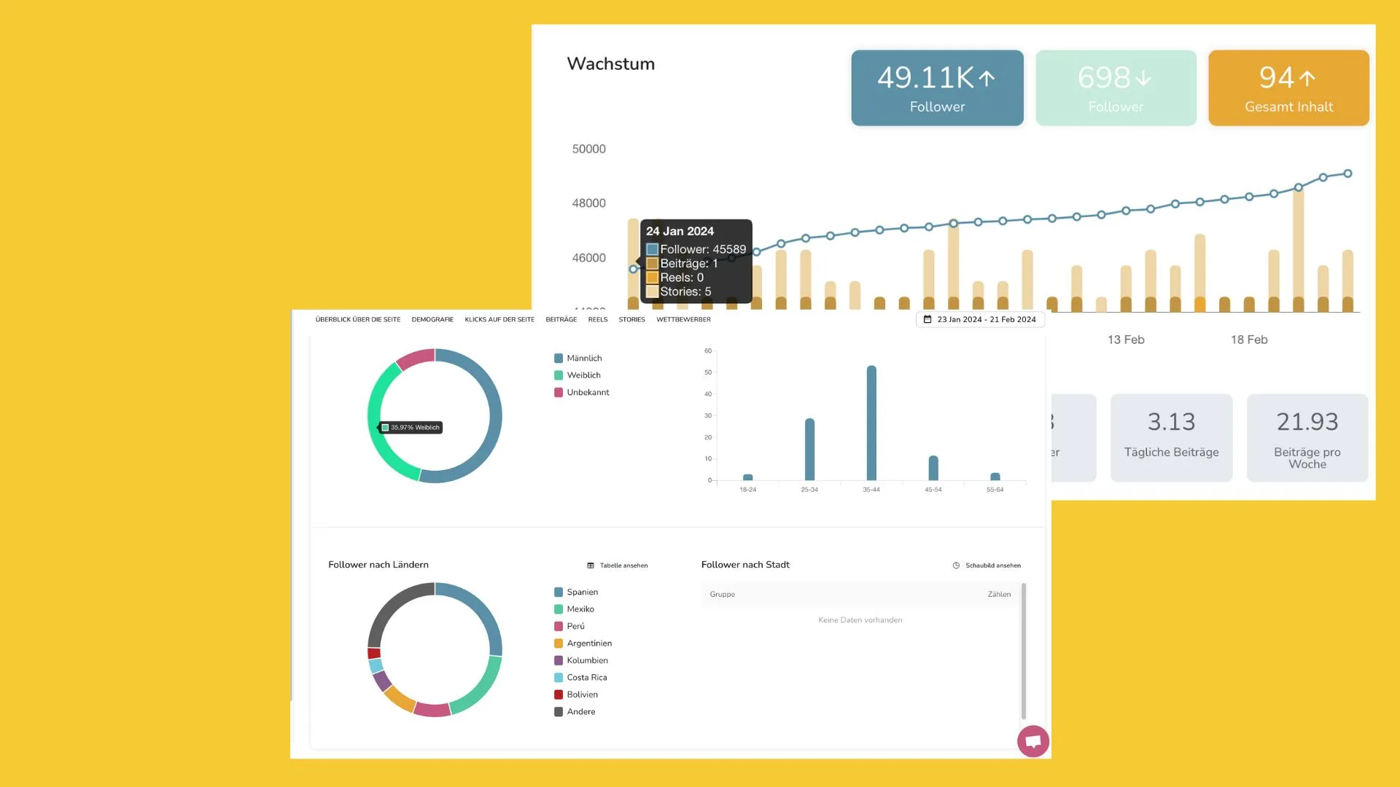Select the Spanien color marker in the country legend

click(x=559, y=592)
